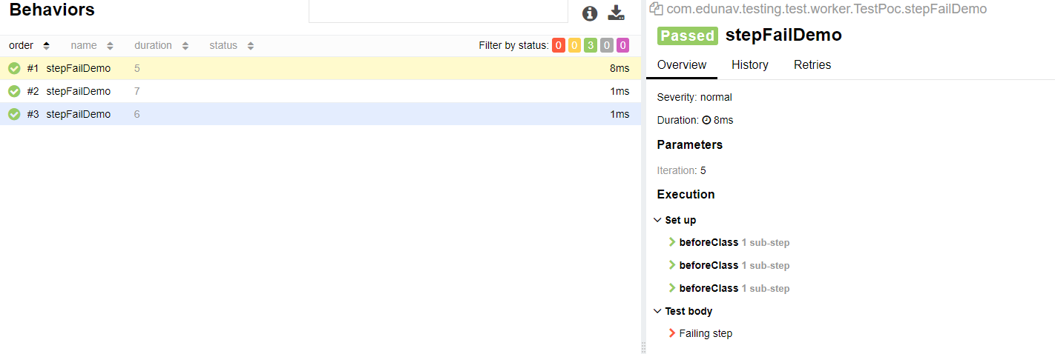Grab the pane splitter handle
This screenshot has width=1055, height=354.
(x=644, y=348)
